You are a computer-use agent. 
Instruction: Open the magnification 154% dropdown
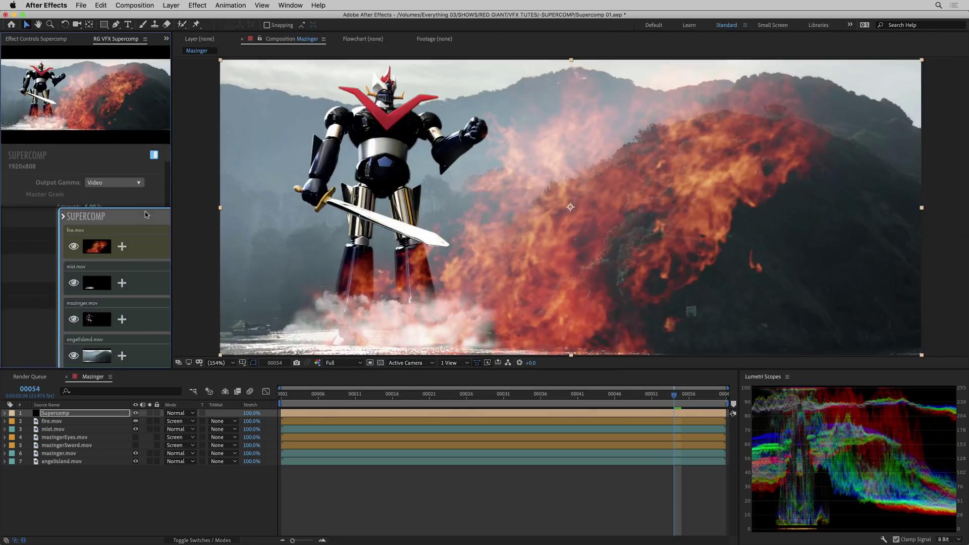(221, 363)
